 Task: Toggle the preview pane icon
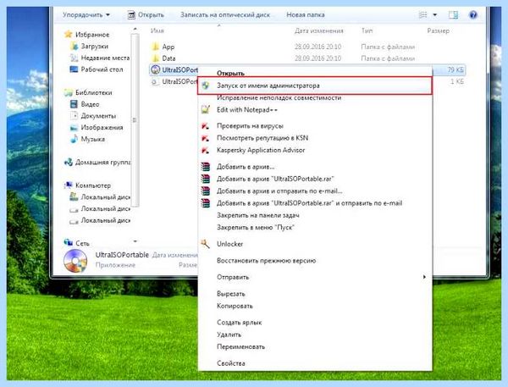click(453, 14)
